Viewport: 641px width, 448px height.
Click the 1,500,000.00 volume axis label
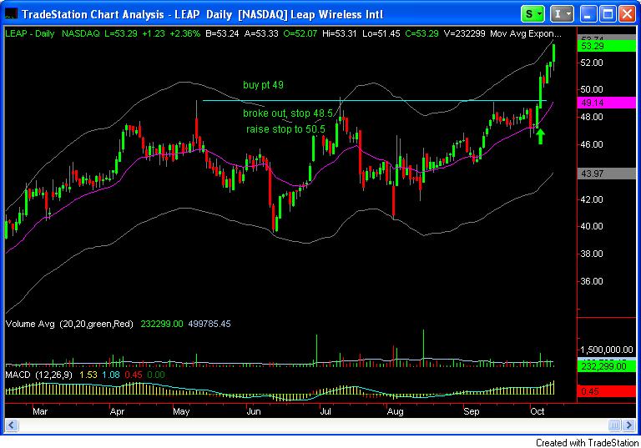(607, 350)
